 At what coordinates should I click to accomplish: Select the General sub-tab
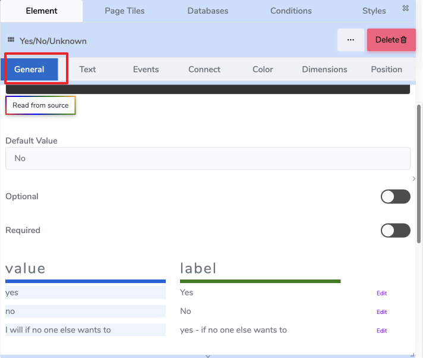coord(29,70)
